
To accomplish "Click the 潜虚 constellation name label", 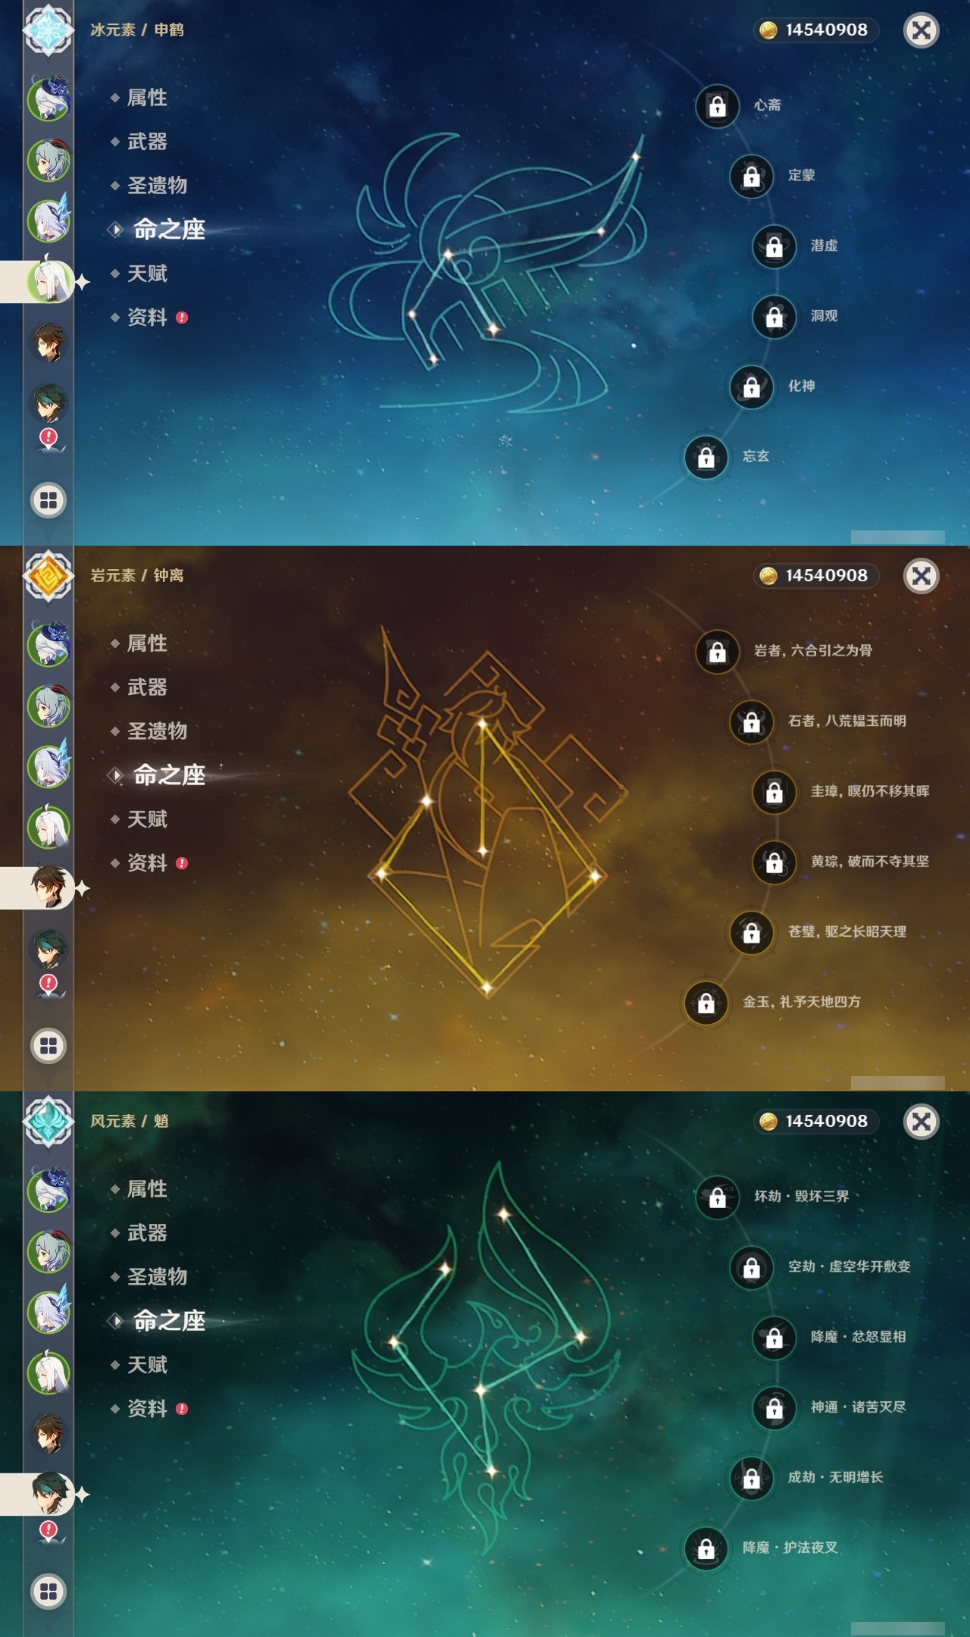I will coord(824,246).
